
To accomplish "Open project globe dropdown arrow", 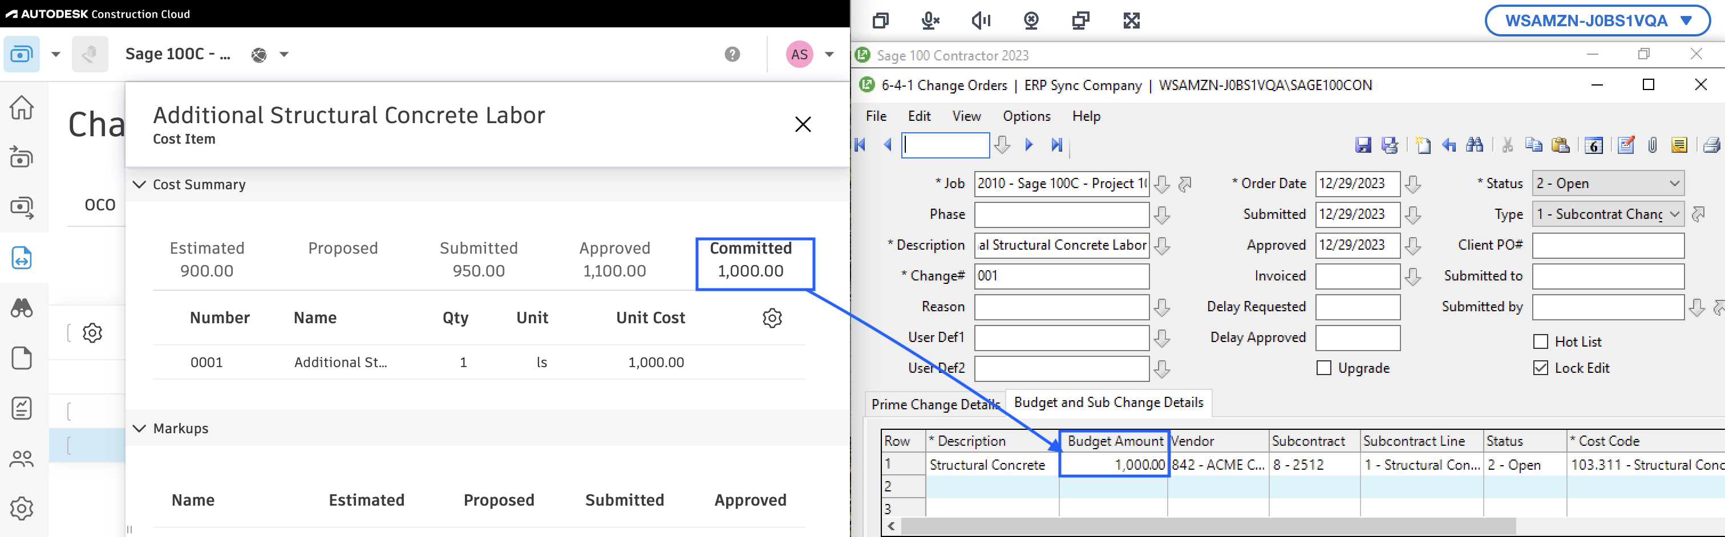I will 284,55.
